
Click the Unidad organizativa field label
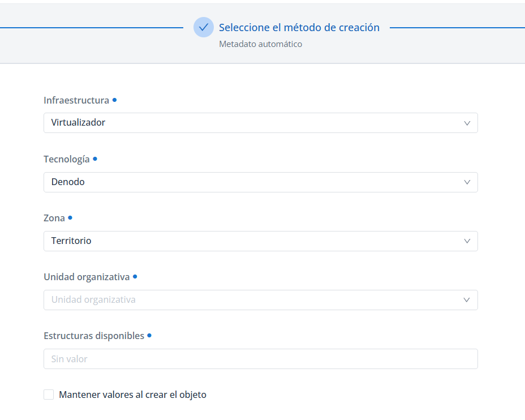pos(87,277)
